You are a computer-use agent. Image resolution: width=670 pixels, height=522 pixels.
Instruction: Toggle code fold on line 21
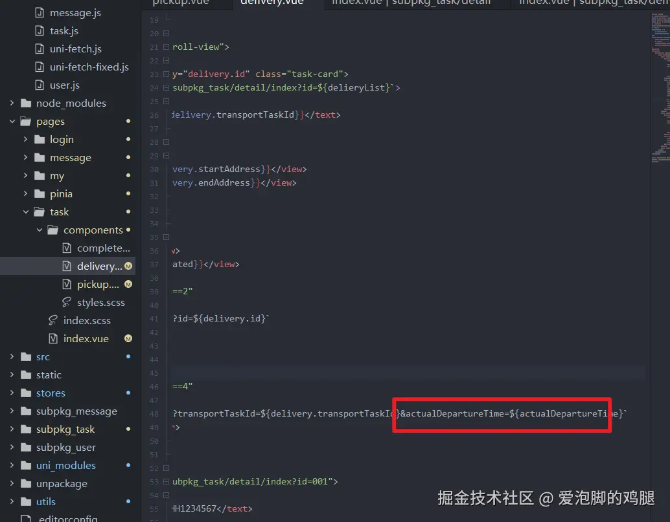[167, 47]
